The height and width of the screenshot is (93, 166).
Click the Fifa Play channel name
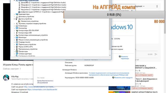15,77
